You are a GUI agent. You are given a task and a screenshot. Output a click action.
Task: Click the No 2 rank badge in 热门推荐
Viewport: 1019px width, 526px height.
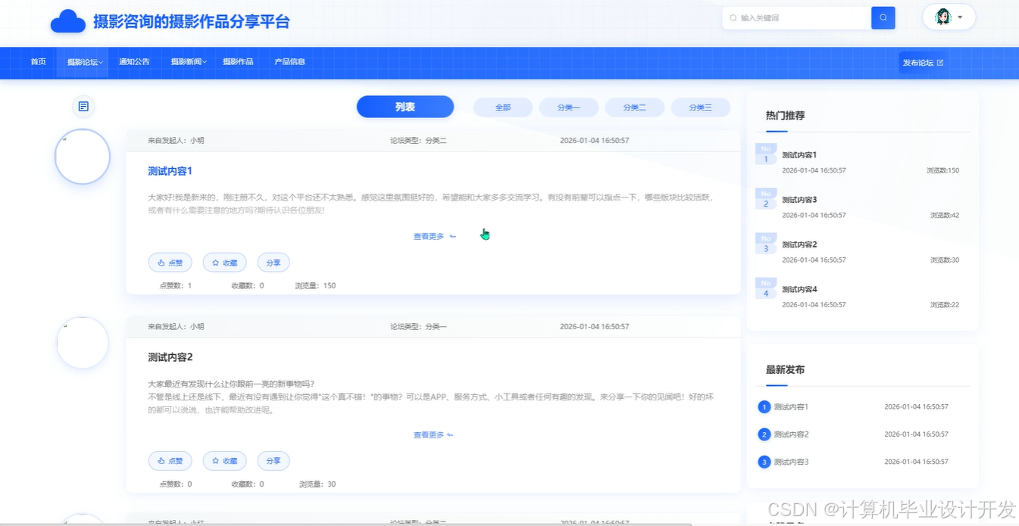pyautogui.click(x=766, y=199)
